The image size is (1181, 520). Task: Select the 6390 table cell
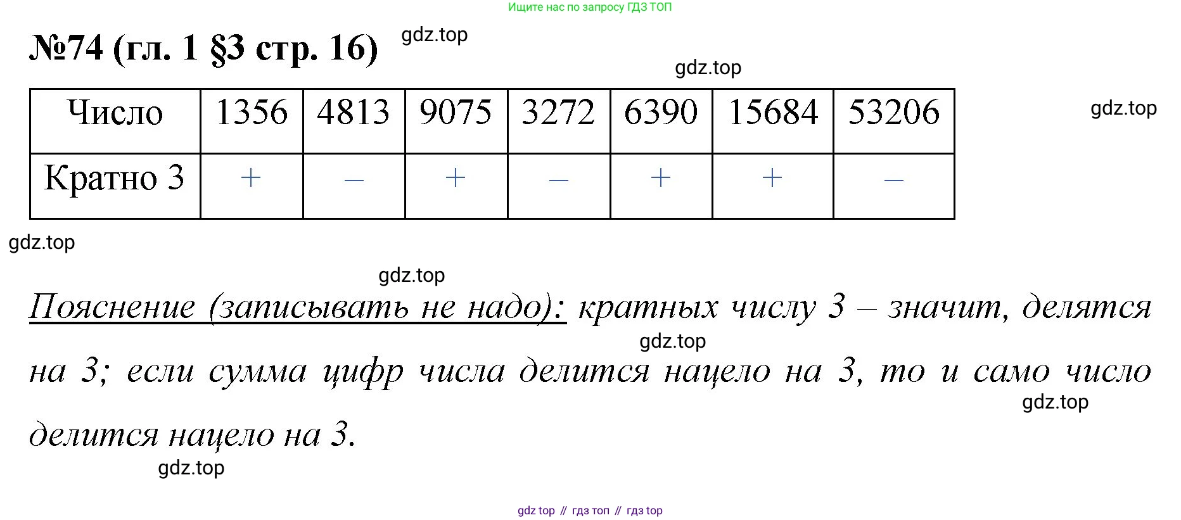[x=661, y=113]
